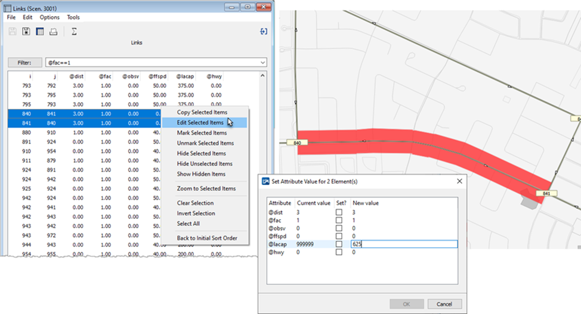This screenshot has width=581, height=314.
Task: Click the Set Attribute Value dialog title icon
Action: (x=265, y=182)
